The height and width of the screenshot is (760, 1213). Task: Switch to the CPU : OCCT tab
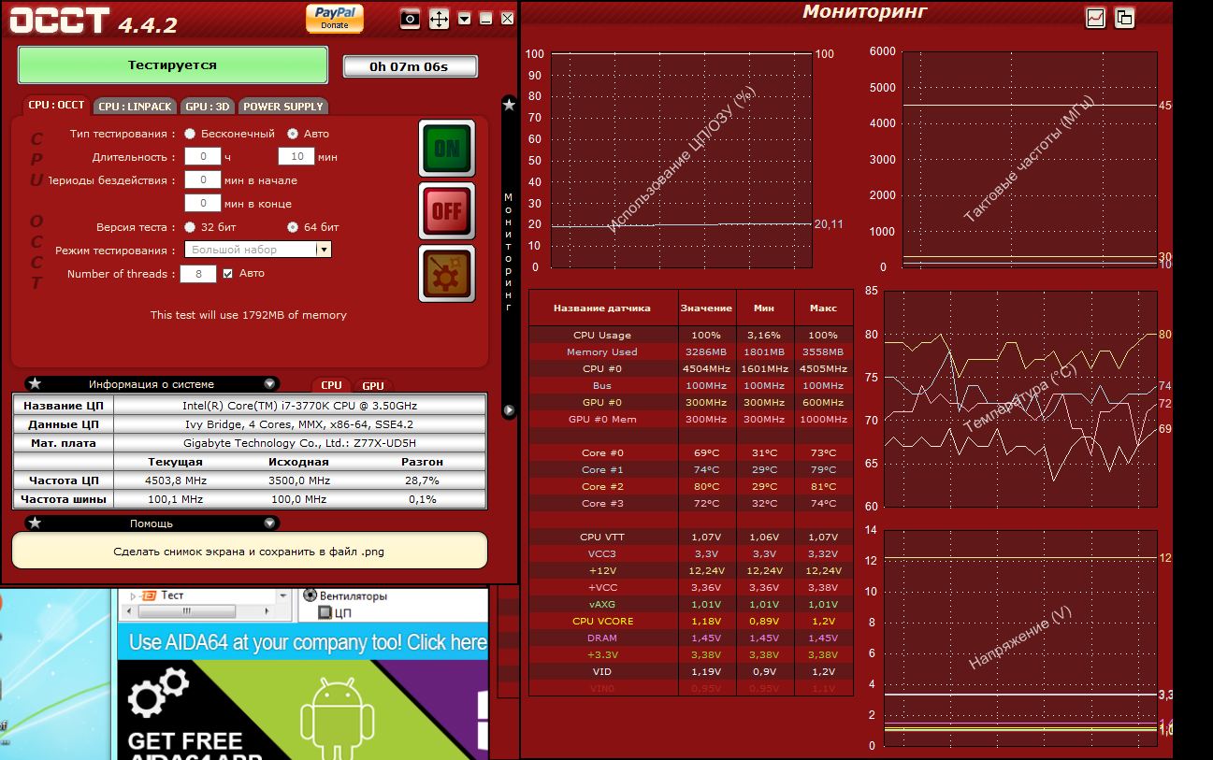pos(56,106)
